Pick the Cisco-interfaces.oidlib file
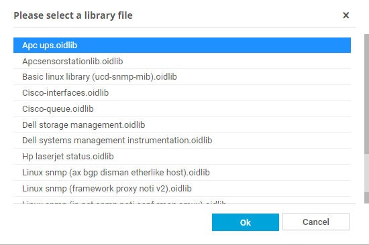 182,93
